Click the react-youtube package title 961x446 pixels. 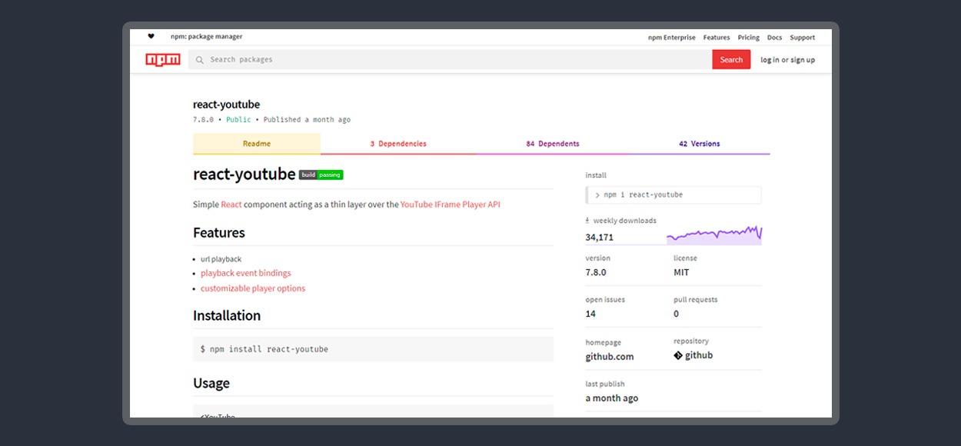(x=227, y=105)
